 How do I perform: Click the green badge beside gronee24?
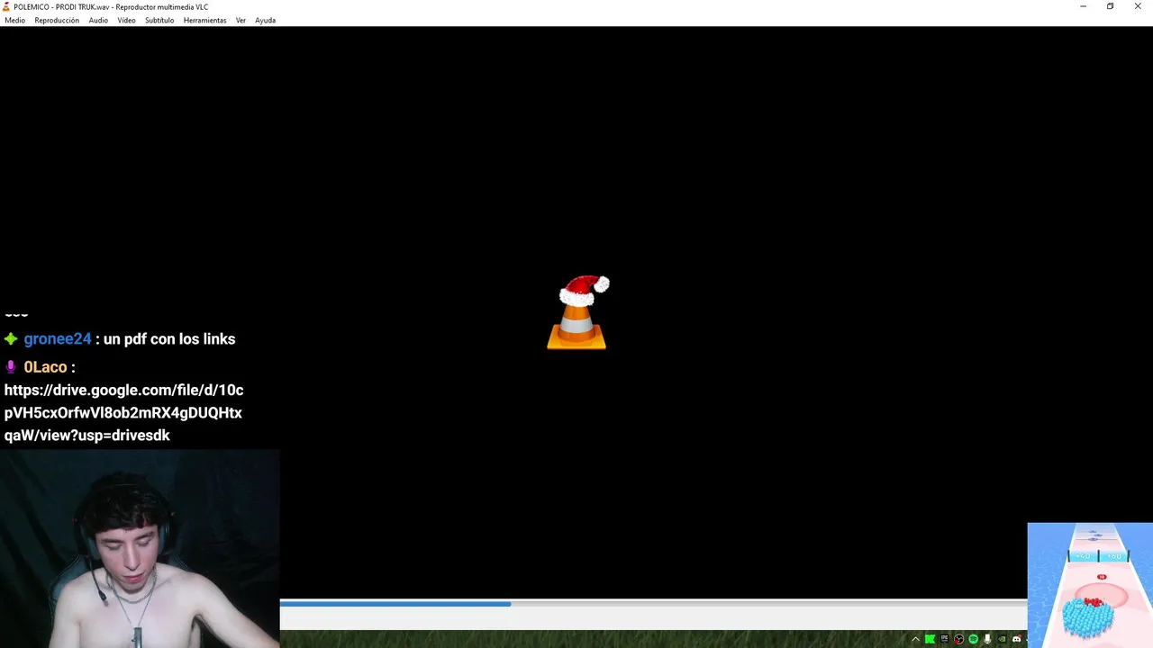[11, 339]
